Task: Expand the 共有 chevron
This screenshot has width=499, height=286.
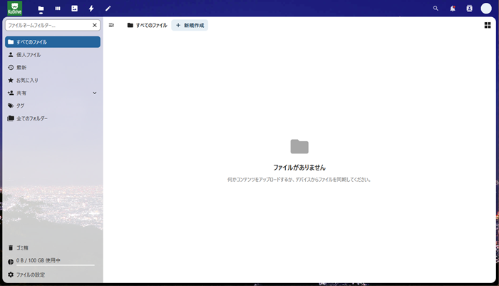Action: 95,93
